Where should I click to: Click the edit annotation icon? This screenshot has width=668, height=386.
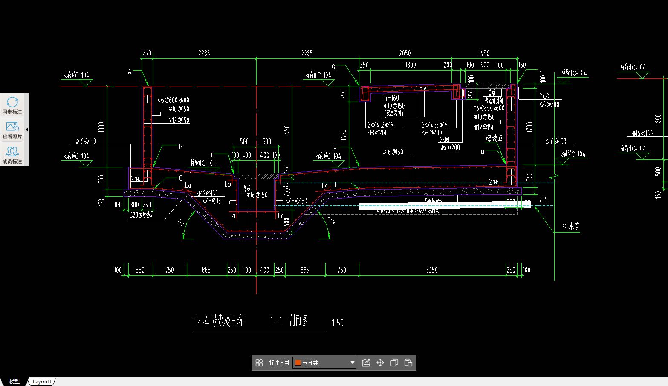tap(366, 363)
